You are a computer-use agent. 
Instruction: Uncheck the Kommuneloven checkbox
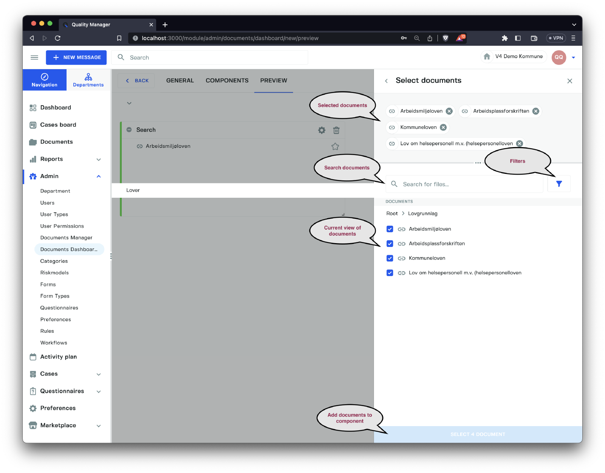[390, 258]
